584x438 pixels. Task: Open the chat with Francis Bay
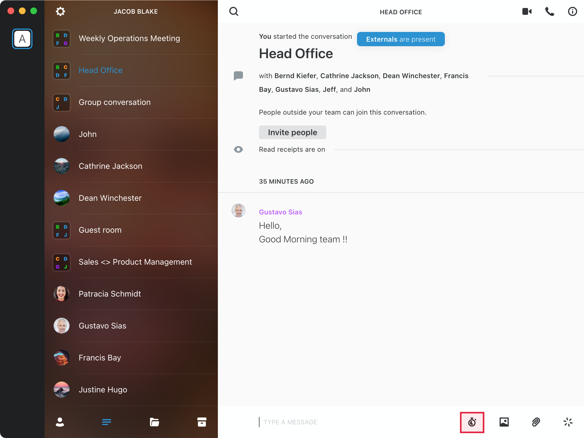point(131,358)
